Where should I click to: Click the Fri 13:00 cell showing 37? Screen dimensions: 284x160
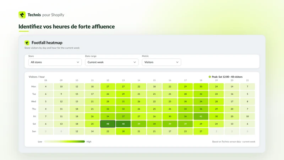(123, 117)
